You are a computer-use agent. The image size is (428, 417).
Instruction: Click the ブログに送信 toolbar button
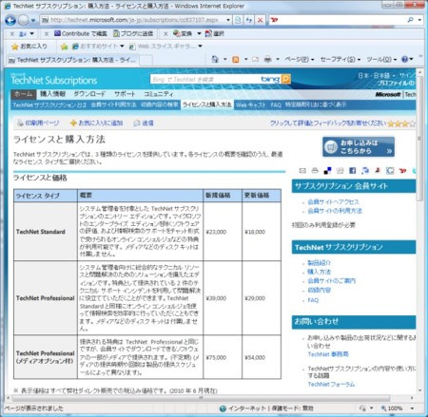[x=133, y=33]
